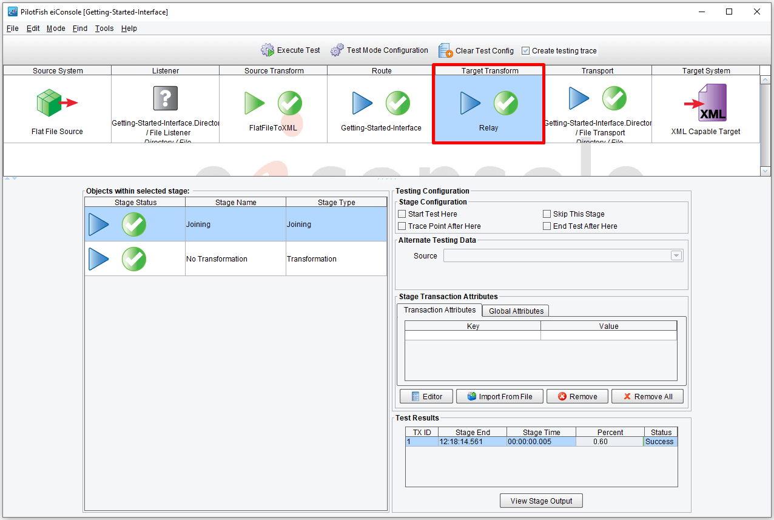This screenshot has height=520, width=774.
Task: Click the checkmark in No Transformation row
Action: pyautogui.click(x=134, y=259)
